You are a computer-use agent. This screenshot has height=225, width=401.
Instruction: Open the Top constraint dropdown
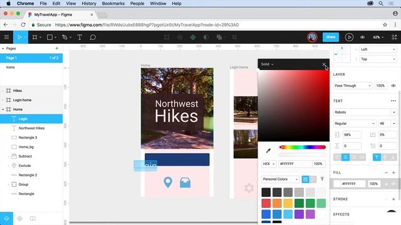pyautogui.click(x=378, y=59)
